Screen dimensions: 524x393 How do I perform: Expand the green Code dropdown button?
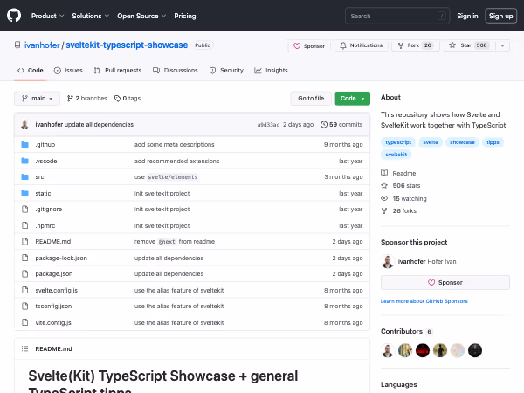coord(353,98)
